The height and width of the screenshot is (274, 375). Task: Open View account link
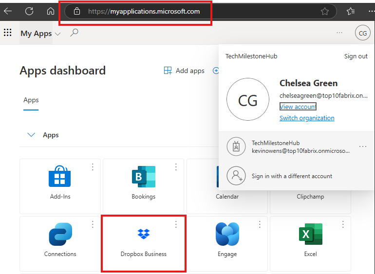coord(298,107)
